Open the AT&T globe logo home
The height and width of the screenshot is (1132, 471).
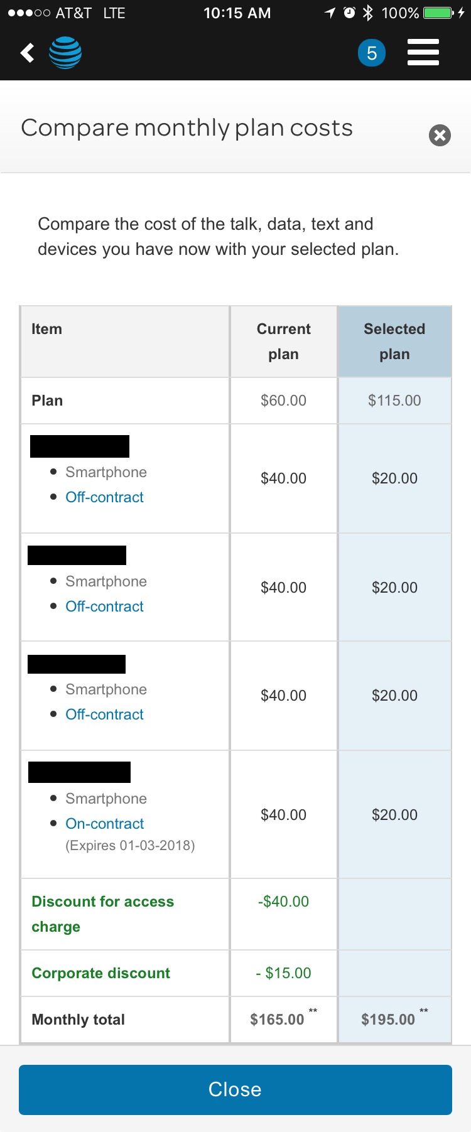(65, 53)
